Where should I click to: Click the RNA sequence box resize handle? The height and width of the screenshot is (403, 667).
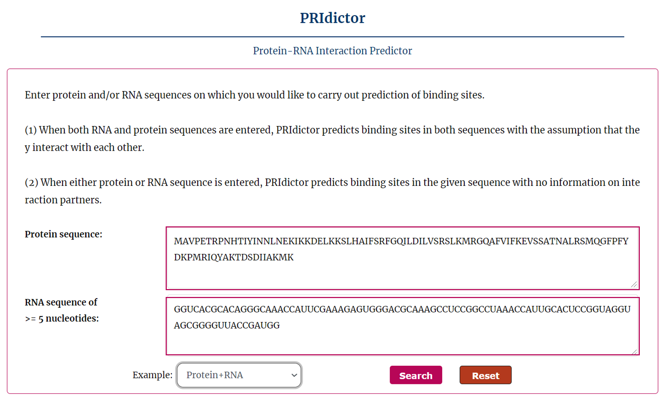(634, 352)
